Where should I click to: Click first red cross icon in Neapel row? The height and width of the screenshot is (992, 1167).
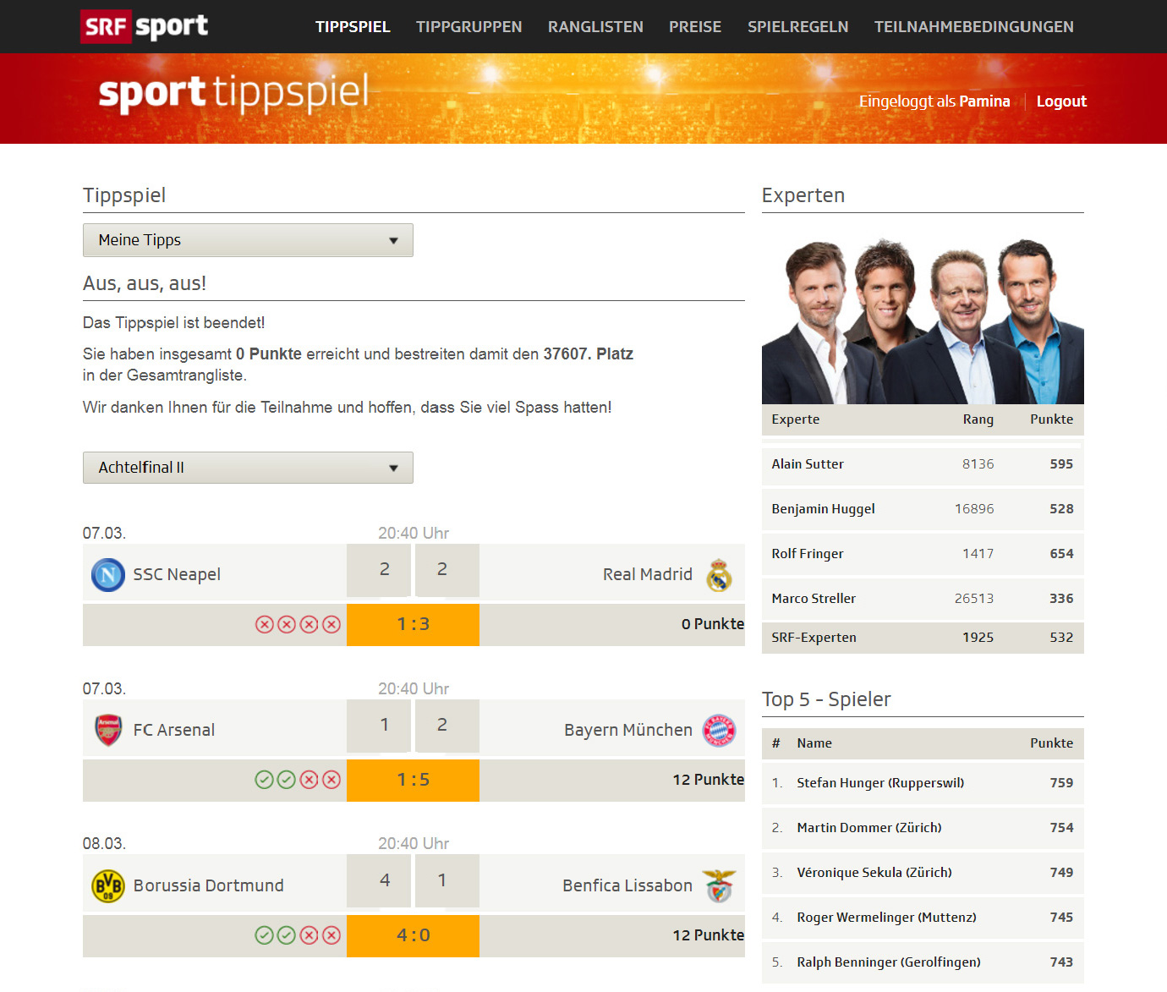(265, 624)
